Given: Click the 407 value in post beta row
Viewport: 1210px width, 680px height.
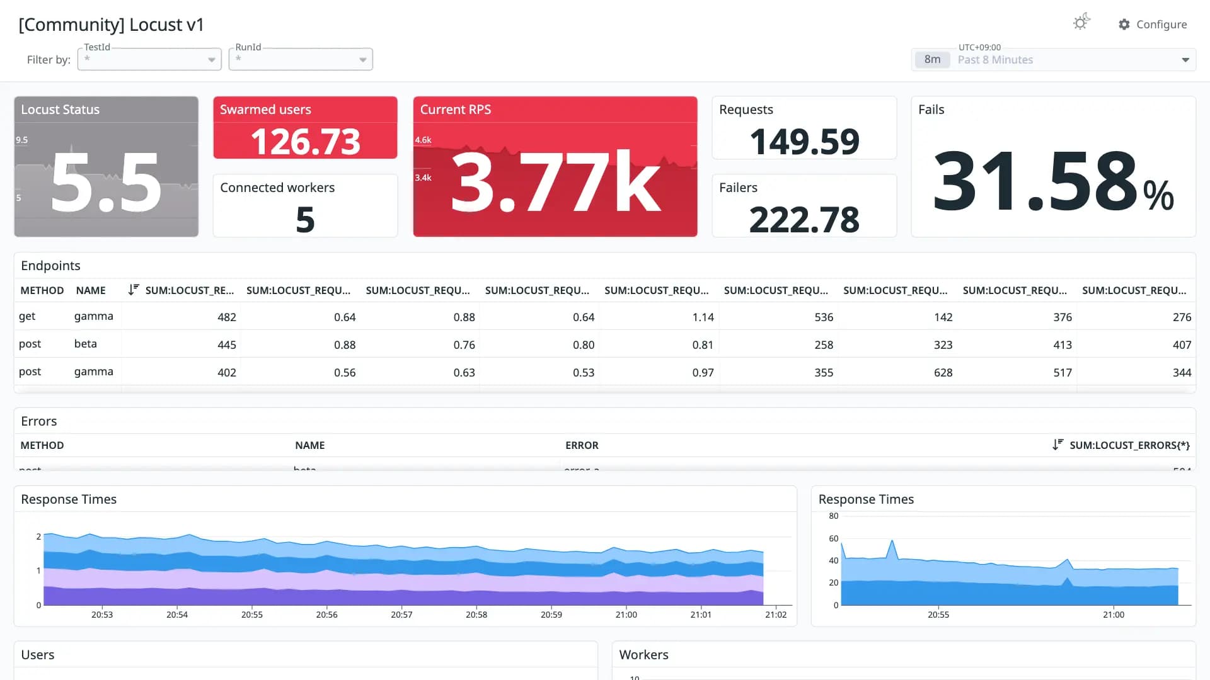Looking at the screenshot, I should [x=1182, y=345].
